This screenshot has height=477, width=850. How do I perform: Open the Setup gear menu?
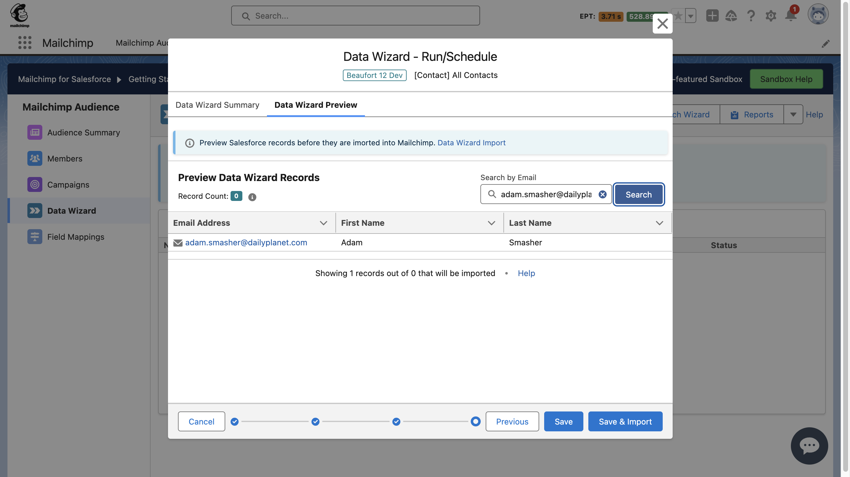click(x=770, y=16)
